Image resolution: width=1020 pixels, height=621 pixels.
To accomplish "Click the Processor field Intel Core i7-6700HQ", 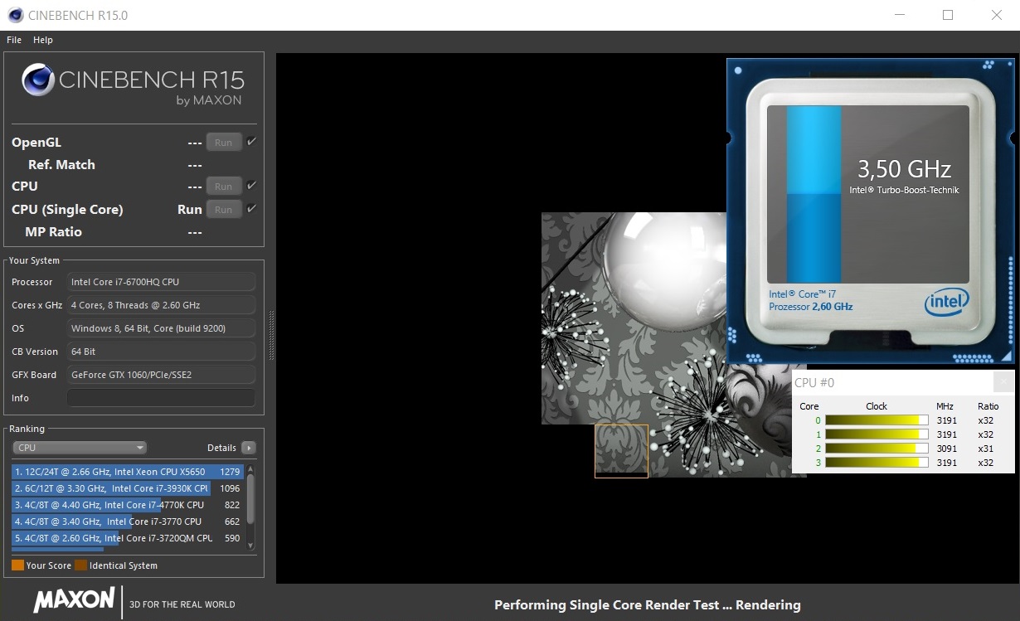I will (161, 282).
